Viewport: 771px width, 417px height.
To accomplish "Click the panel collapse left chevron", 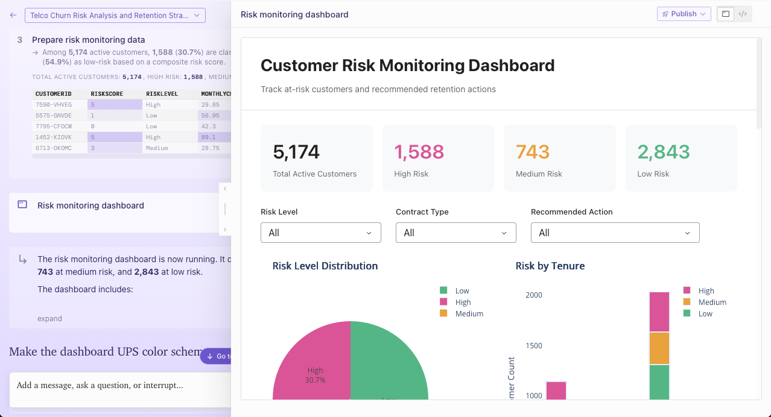I will pyautogui.click(x=225, y=189).
